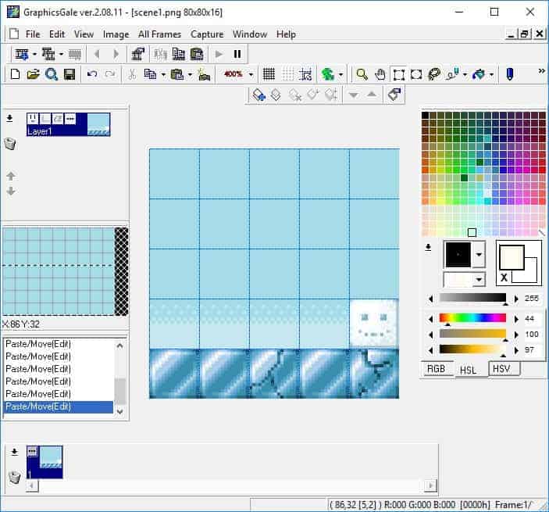The height and width of the screenshot is (512, 549).
Task: Click the layer panel download arrow icon
Action: point(10,119)
